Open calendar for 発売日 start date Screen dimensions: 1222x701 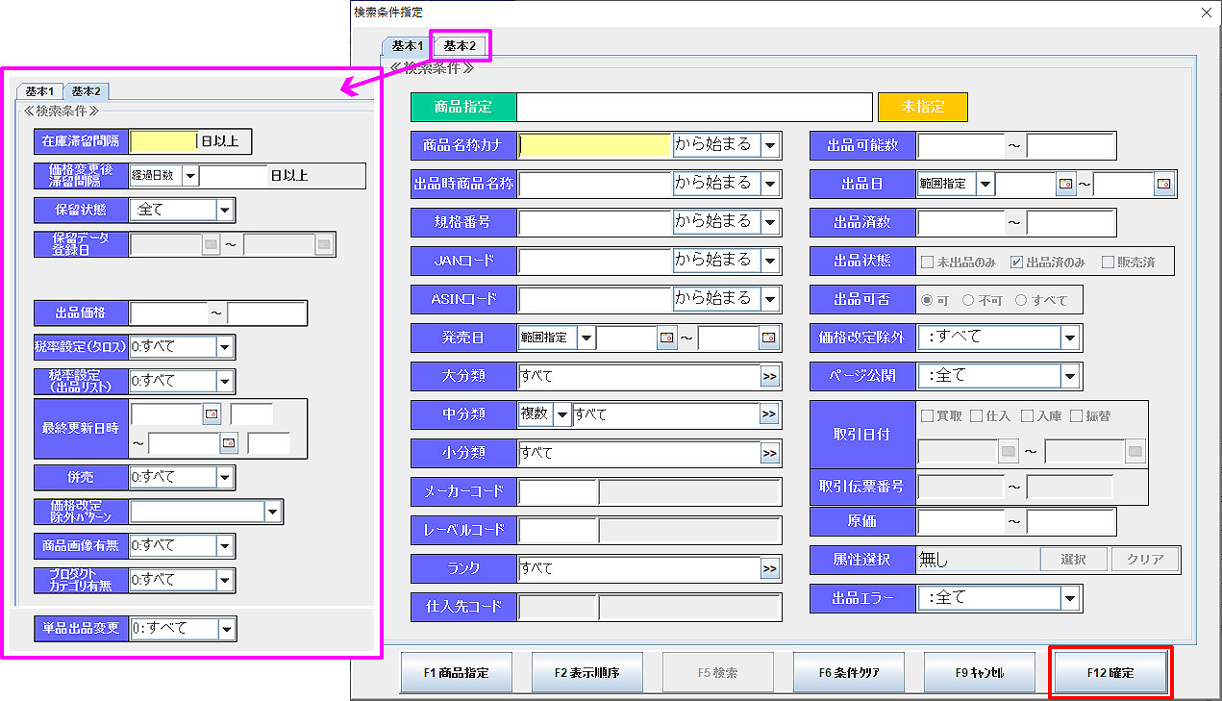[667, 338]
